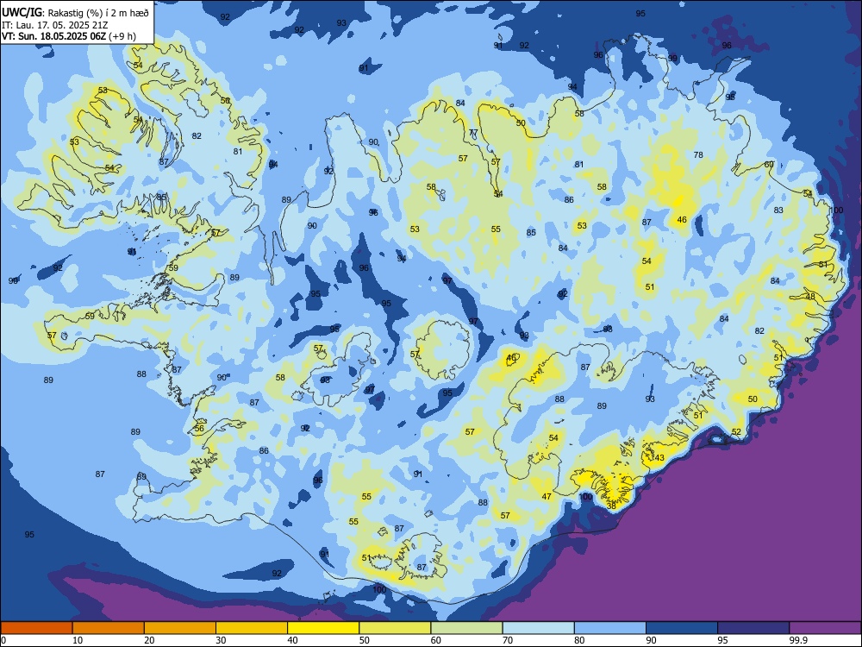Click the pale yellow 50–60 legend swatch
Viewport: 862px width, 647px height.
(x=396, y=628)
